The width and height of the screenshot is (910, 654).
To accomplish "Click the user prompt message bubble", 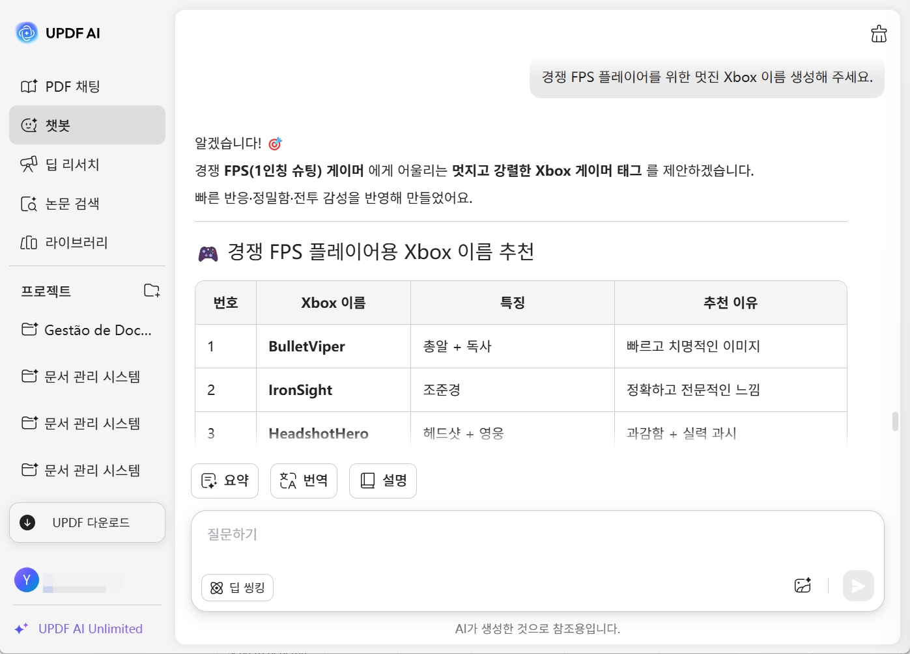I will [707, 77].
